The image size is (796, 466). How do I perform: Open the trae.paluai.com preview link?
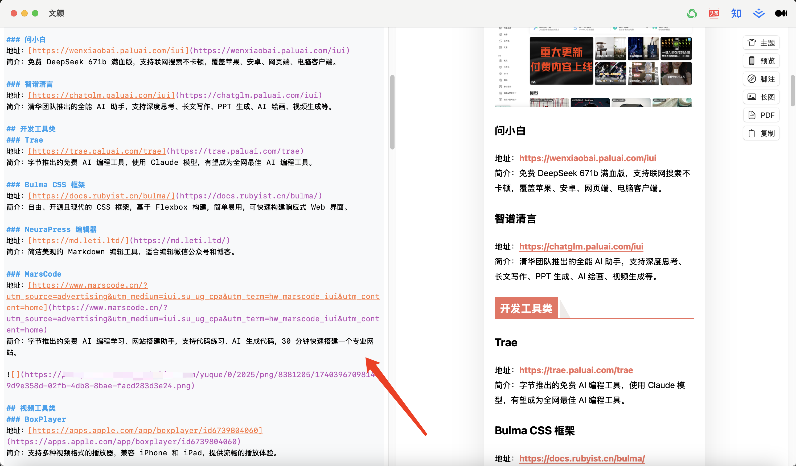(576, 370)
